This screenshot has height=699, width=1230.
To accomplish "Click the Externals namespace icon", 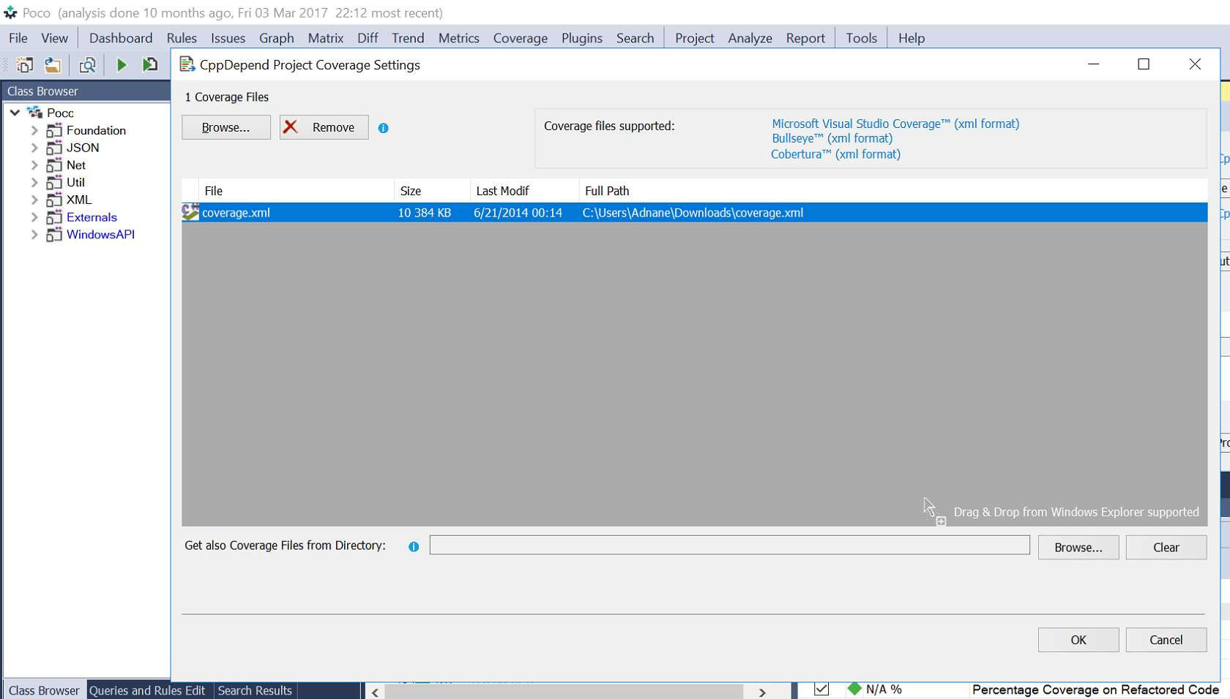I will (x=54, y=217).
